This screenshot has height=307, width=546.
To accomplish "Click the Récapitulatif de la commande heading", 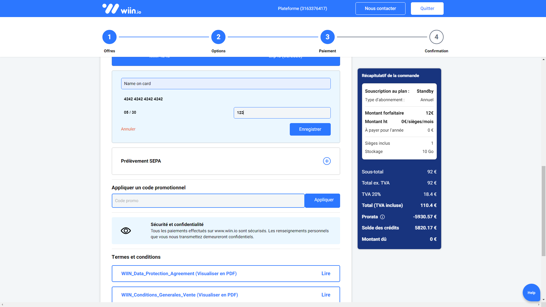I will pyautogui.click(x=390, y=76).
